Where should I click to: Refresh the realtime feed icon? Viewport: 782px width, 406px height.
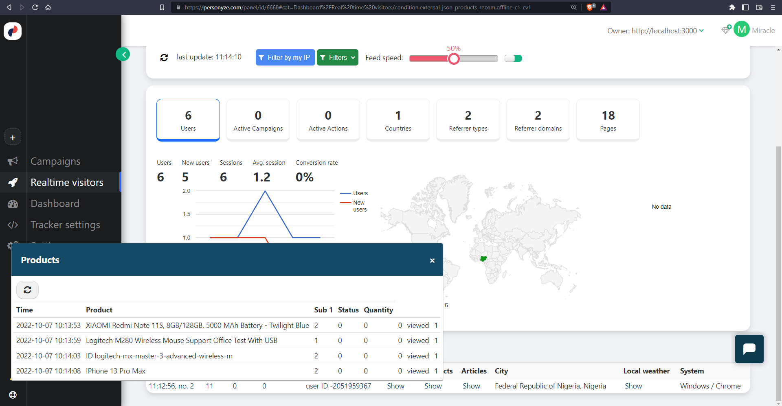point(164,58)
